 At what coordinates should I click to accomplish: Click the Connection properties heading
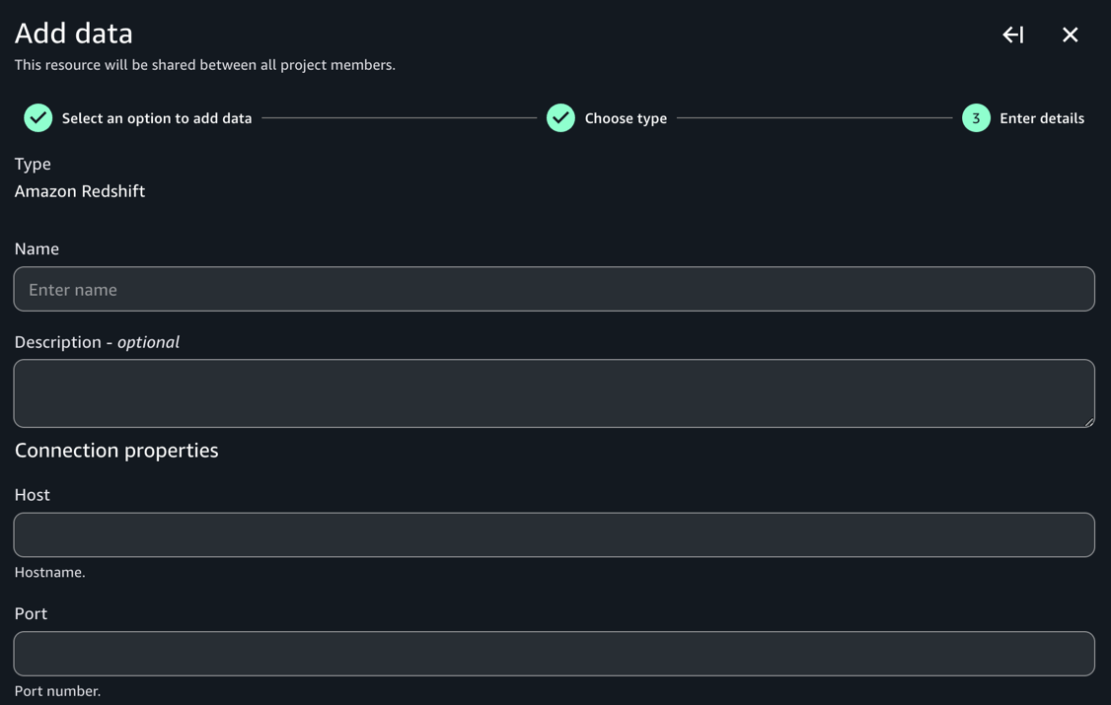click(116, 451)
